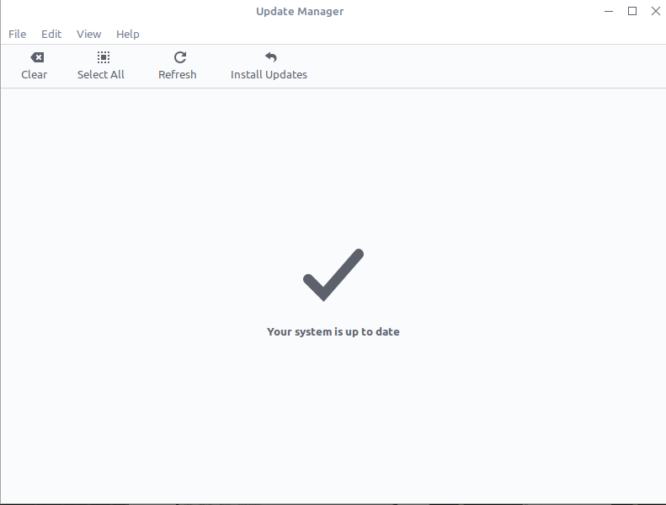Viewport: 666px width, 505px height.
Task: Click blank area below the status message
Action: pos(333,422)
